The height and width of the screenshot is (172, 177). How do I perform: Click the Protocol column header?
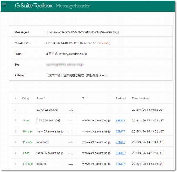[x=121, y=99]
